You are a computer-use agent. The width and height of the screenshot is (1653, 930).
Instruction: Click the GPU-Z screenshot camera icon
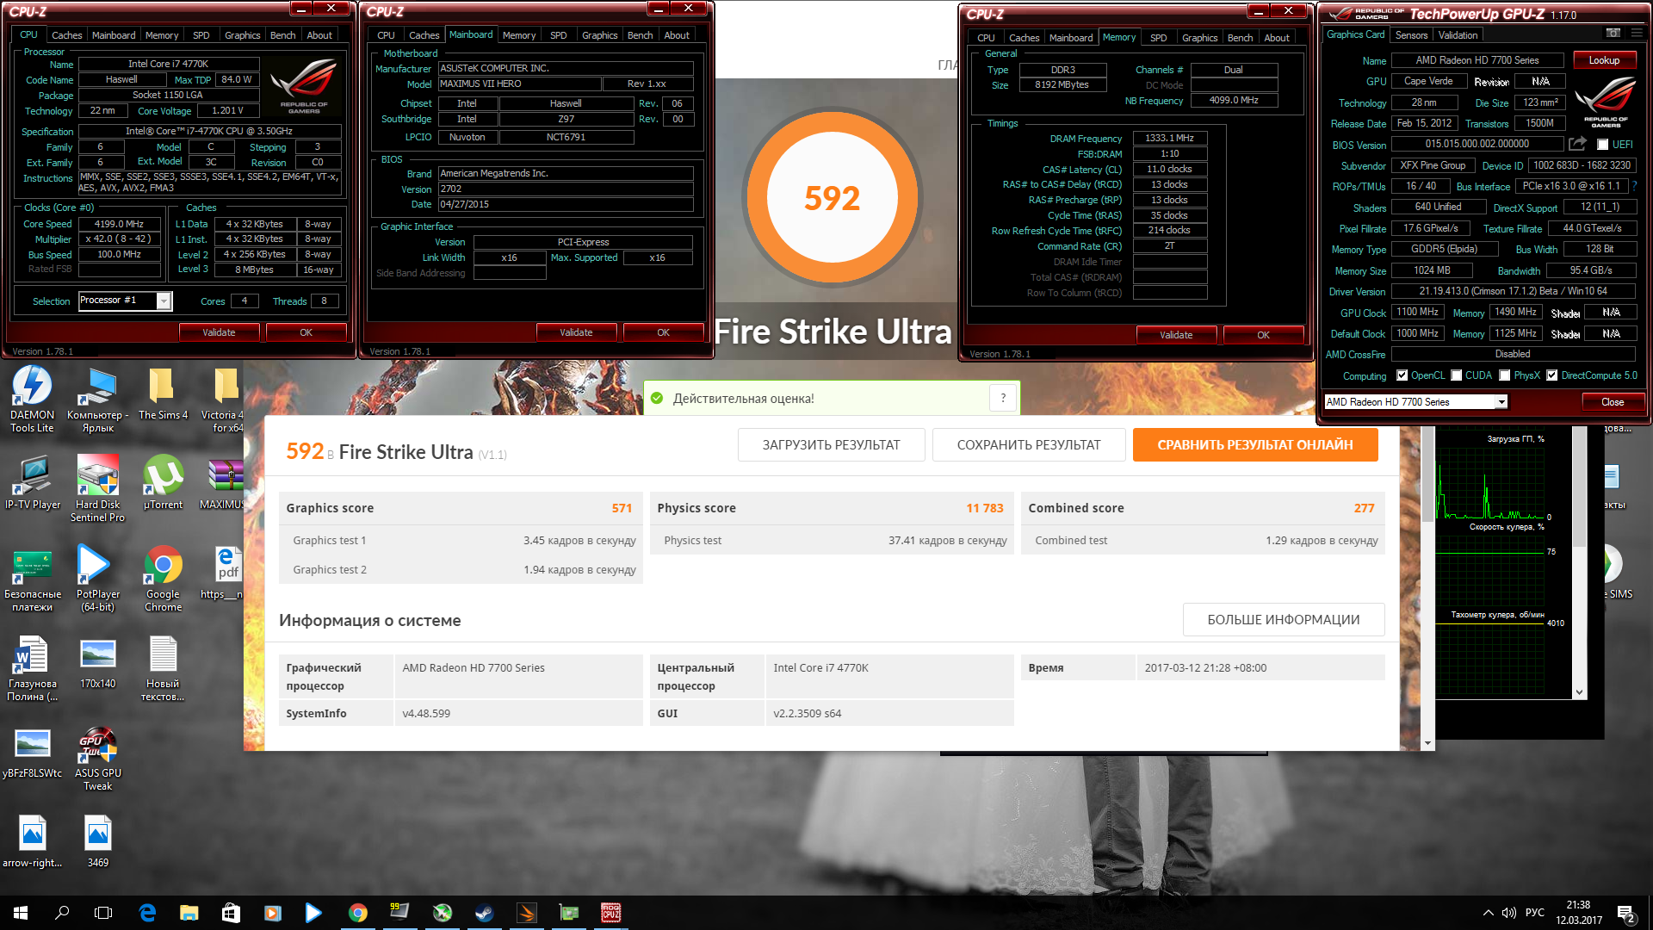click(x=1613, y=34)
